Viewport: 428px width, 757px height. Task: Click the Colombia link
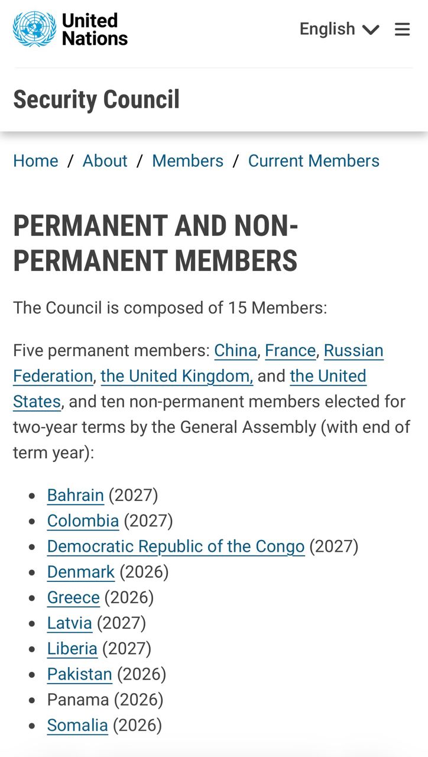[83, 520]
